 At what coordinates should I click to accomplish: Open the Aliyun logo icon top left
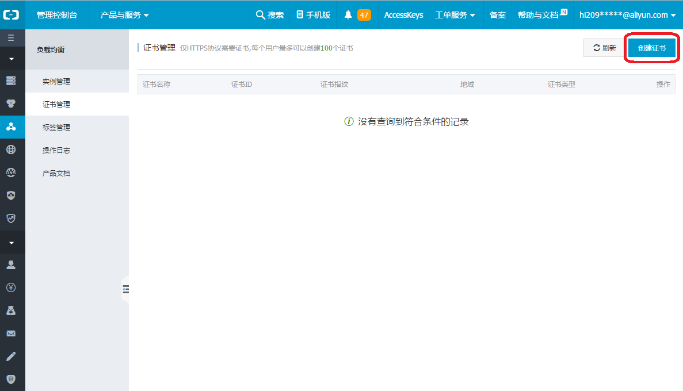(x=12, y=14)
